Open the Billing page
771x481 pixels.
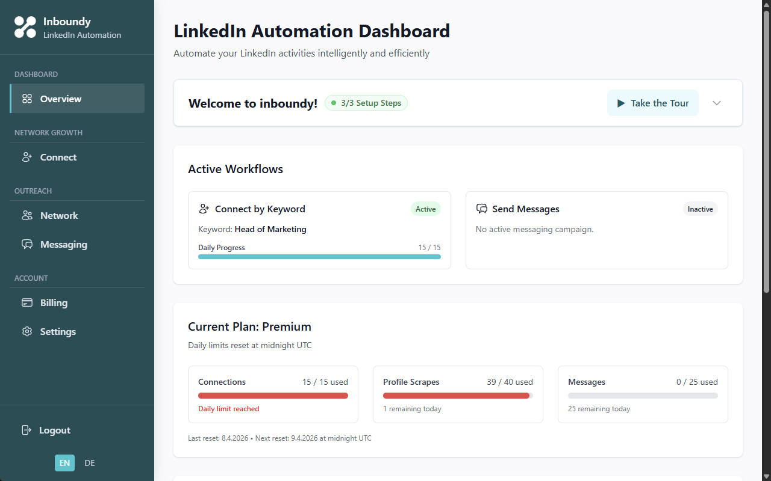point(77,302)
